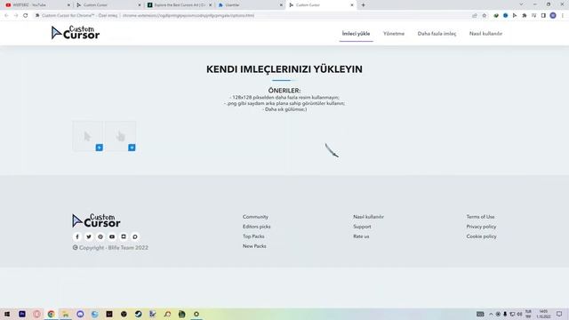
Task: Open Rate us footer link
Action: click(x=361, y=236)
